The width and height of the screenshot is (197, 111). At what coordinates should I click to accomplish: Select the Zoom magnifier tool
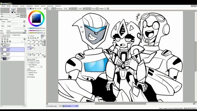click(x=31, y=38)
